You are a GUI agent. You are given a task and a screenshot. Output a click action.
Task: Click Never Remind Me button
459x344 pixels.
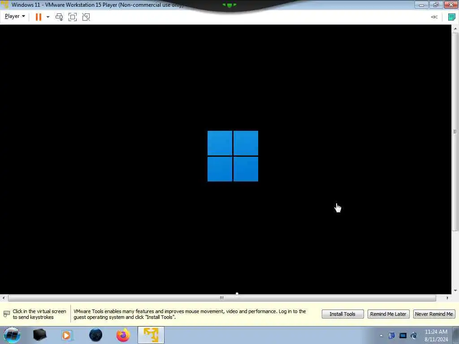click(434, 314)
